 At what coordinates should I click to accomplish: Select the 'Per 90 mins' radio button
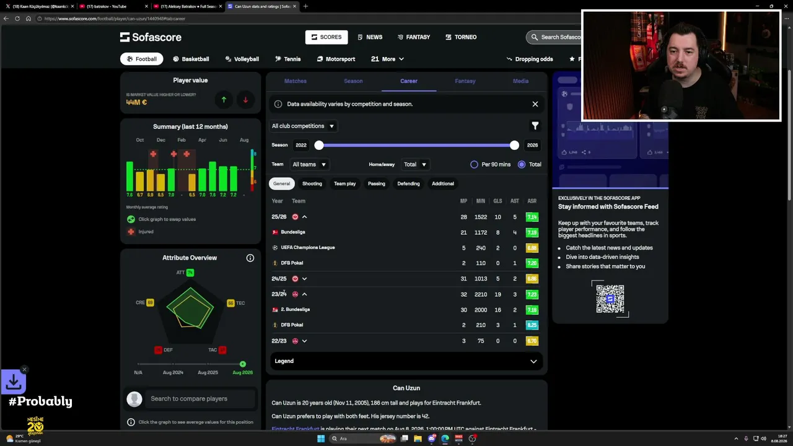(x=474, y=164)
